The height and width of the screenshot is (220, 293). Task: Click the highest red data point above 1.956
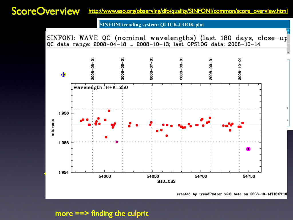109,111
